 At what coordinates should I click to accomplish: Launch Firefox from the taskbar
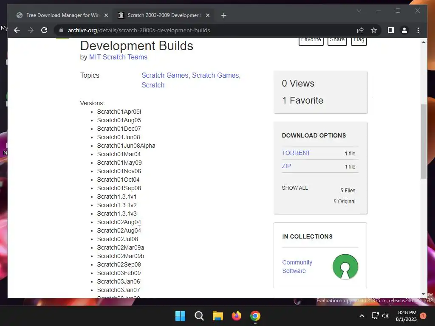coord(236,316)
